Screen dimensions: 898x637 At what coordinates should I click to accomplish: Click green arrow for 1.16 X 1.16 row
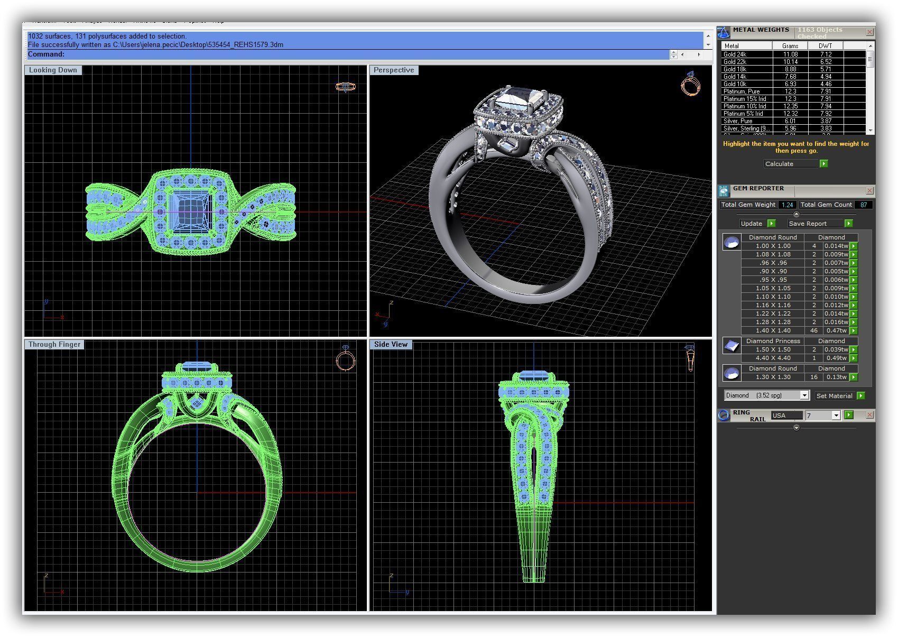(x=853, y=305)
